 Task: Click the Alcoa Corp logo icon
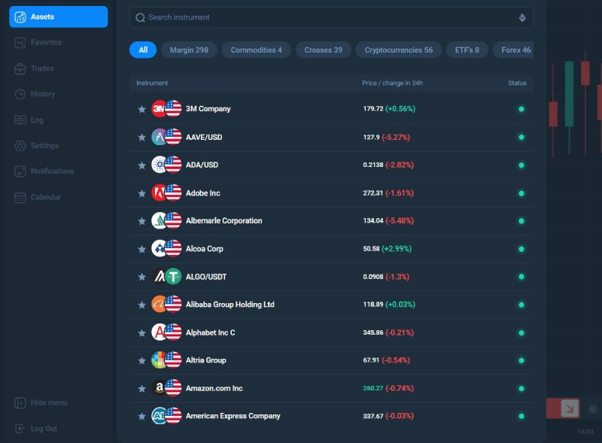(158, 248)
